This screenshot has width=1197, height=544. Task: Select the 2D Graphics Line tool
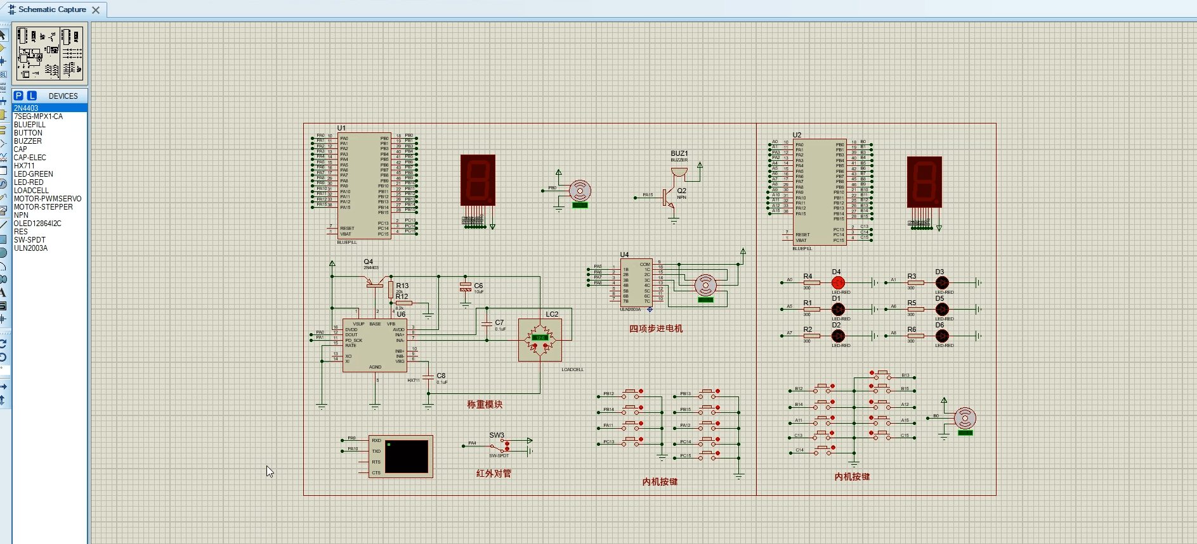click(3, 225)
